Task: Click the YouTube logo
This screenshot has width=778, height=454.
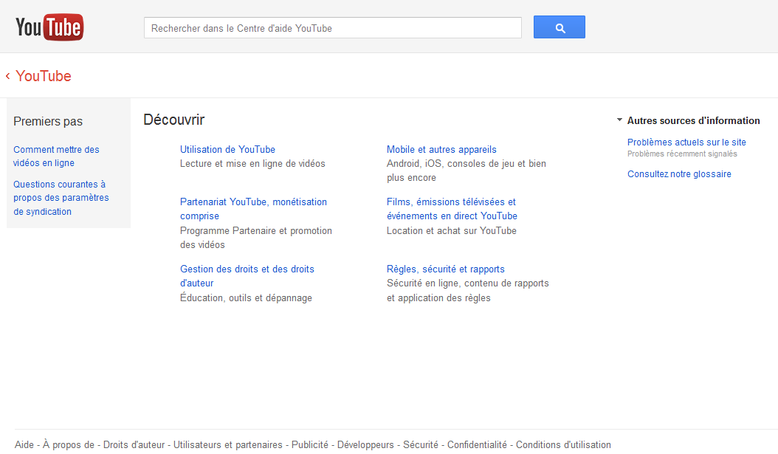Action: [x=49, y=27]
